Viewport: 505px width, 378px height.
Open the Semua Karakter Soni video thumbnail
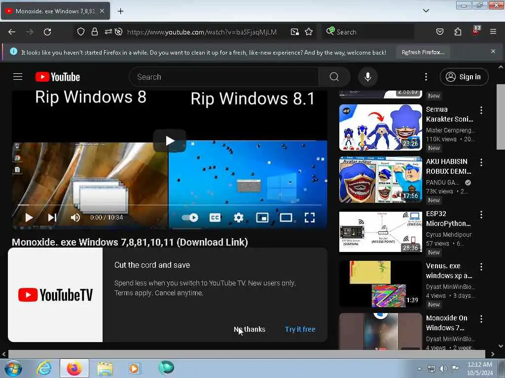(380, 127)
